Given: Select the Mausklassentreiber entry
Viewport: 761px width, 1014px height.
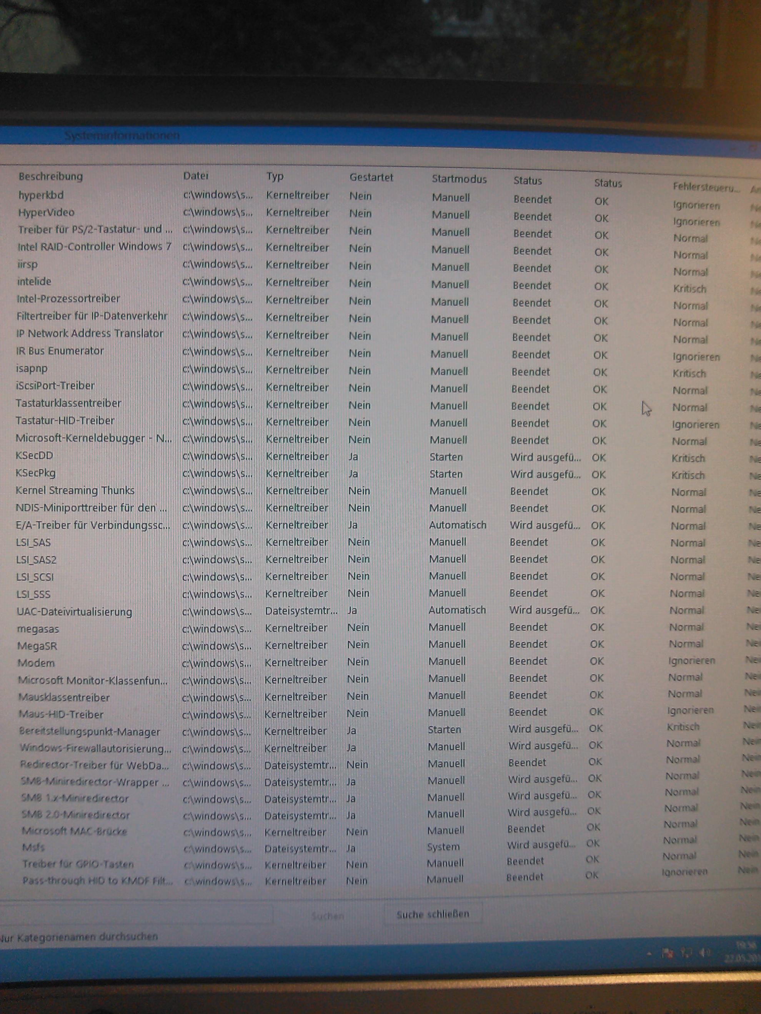Looking at the screenshot, I should pos(64,697).
